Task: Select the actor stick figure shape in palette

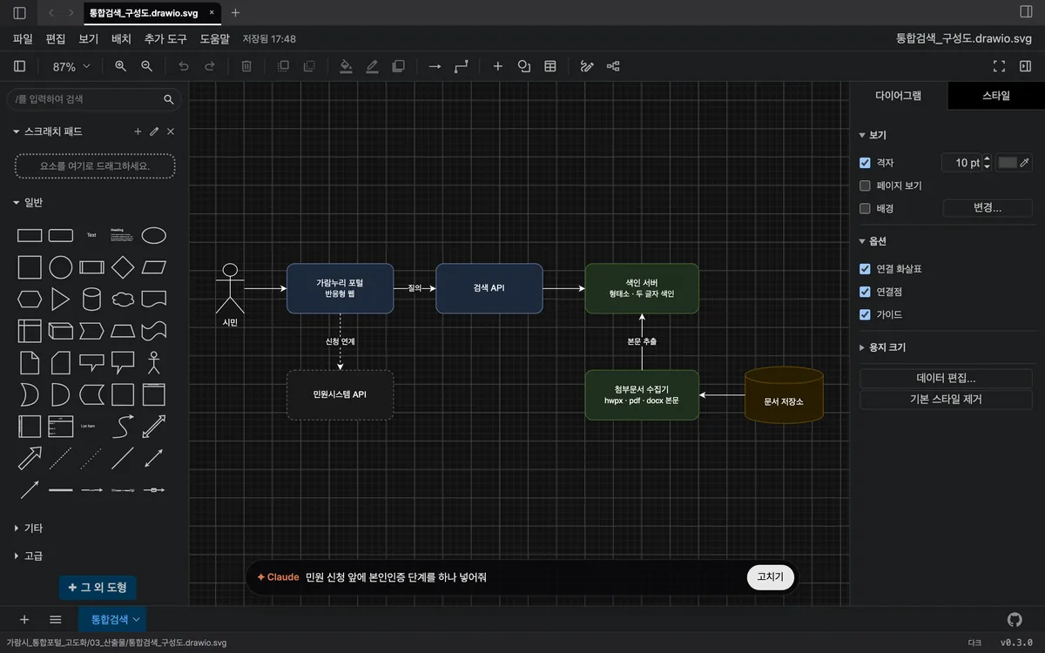Action: click(x=154, y=362)
